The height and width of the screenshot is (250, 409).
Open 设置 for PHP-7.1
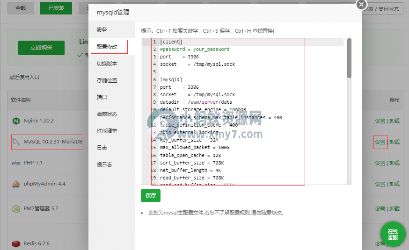point(380,163)
